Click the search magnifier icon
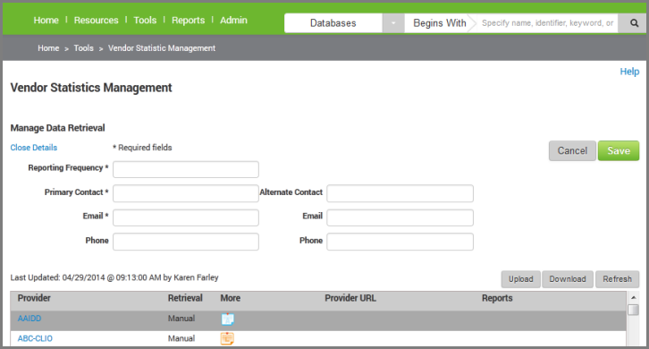The height and width of the screenshot is (349, 649). pyautogui.click(x=633, y=23)
